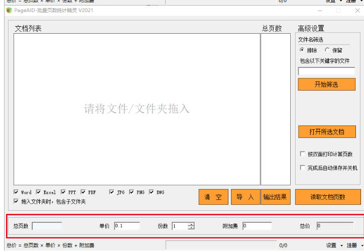Toggle the PPT file type checkbox
Viewport: 364px width, 252px height.
[x=63, y=192]
